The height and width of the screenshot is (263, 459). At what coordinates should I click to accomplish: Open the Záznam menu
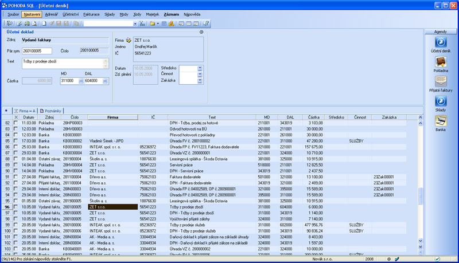pos(171,14)
